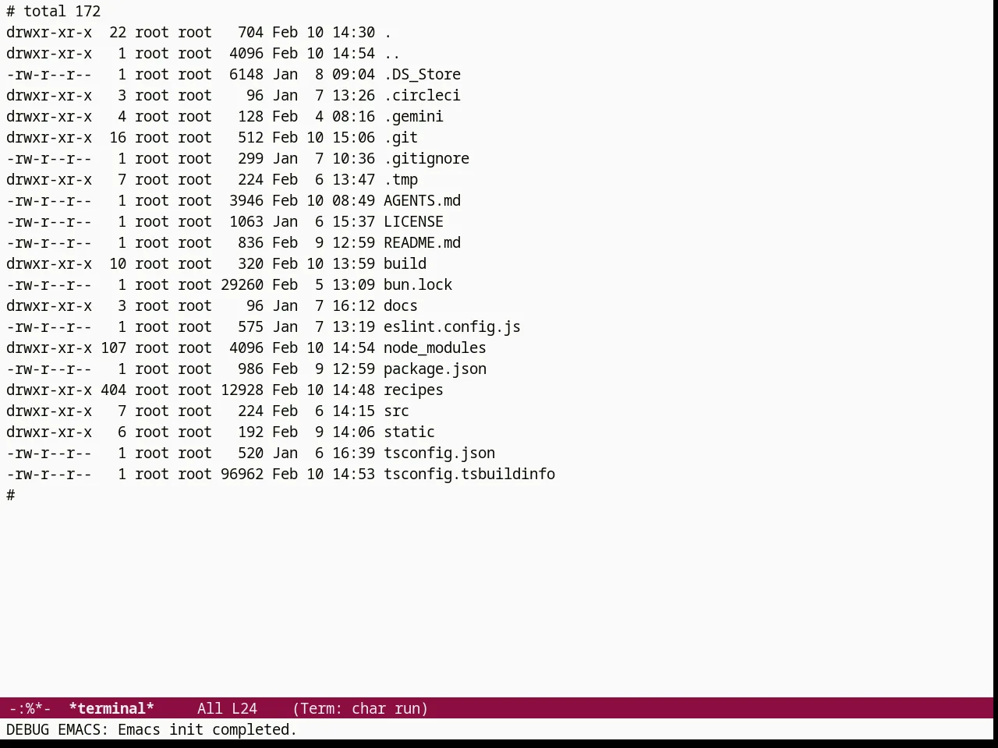Click the timestamp 14:53 on tsbuildinfo row
This screenshot has height=748, width=998.
pos(353,474)
